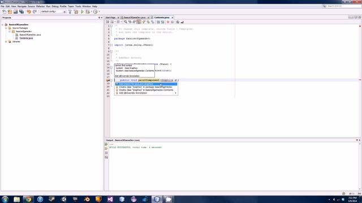The image size is (362, 203).
Task: Open the Debug Project dropdown arrow
Action: click(x=92, y=11)
